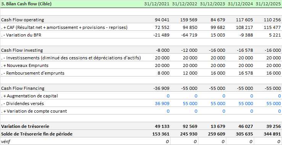
Task: Click the 31/12/2022 column header
Action: tap(185, 4)
